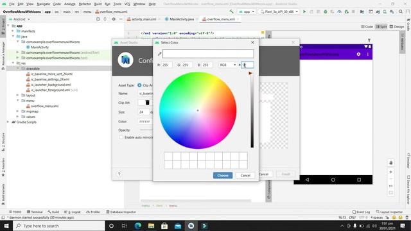Expand the mipmap folder

[18, 111]
